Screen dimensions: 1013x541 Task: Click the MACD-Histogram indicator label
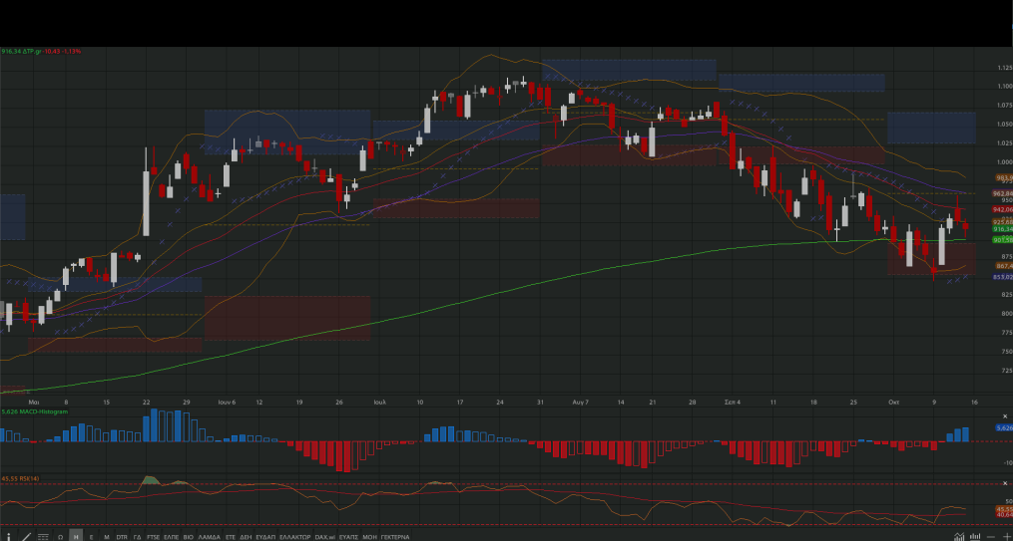tap(35, 411)
